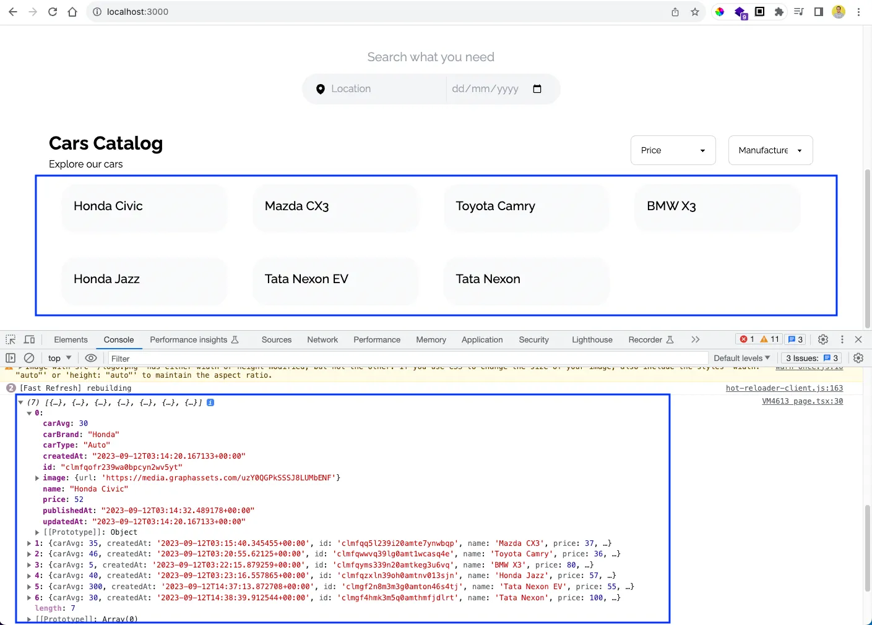Open the Honda Civic car card

point(144,208)
